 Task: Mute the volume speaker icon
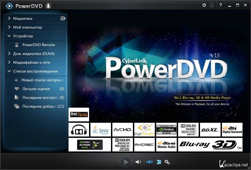tap(138, 162)
